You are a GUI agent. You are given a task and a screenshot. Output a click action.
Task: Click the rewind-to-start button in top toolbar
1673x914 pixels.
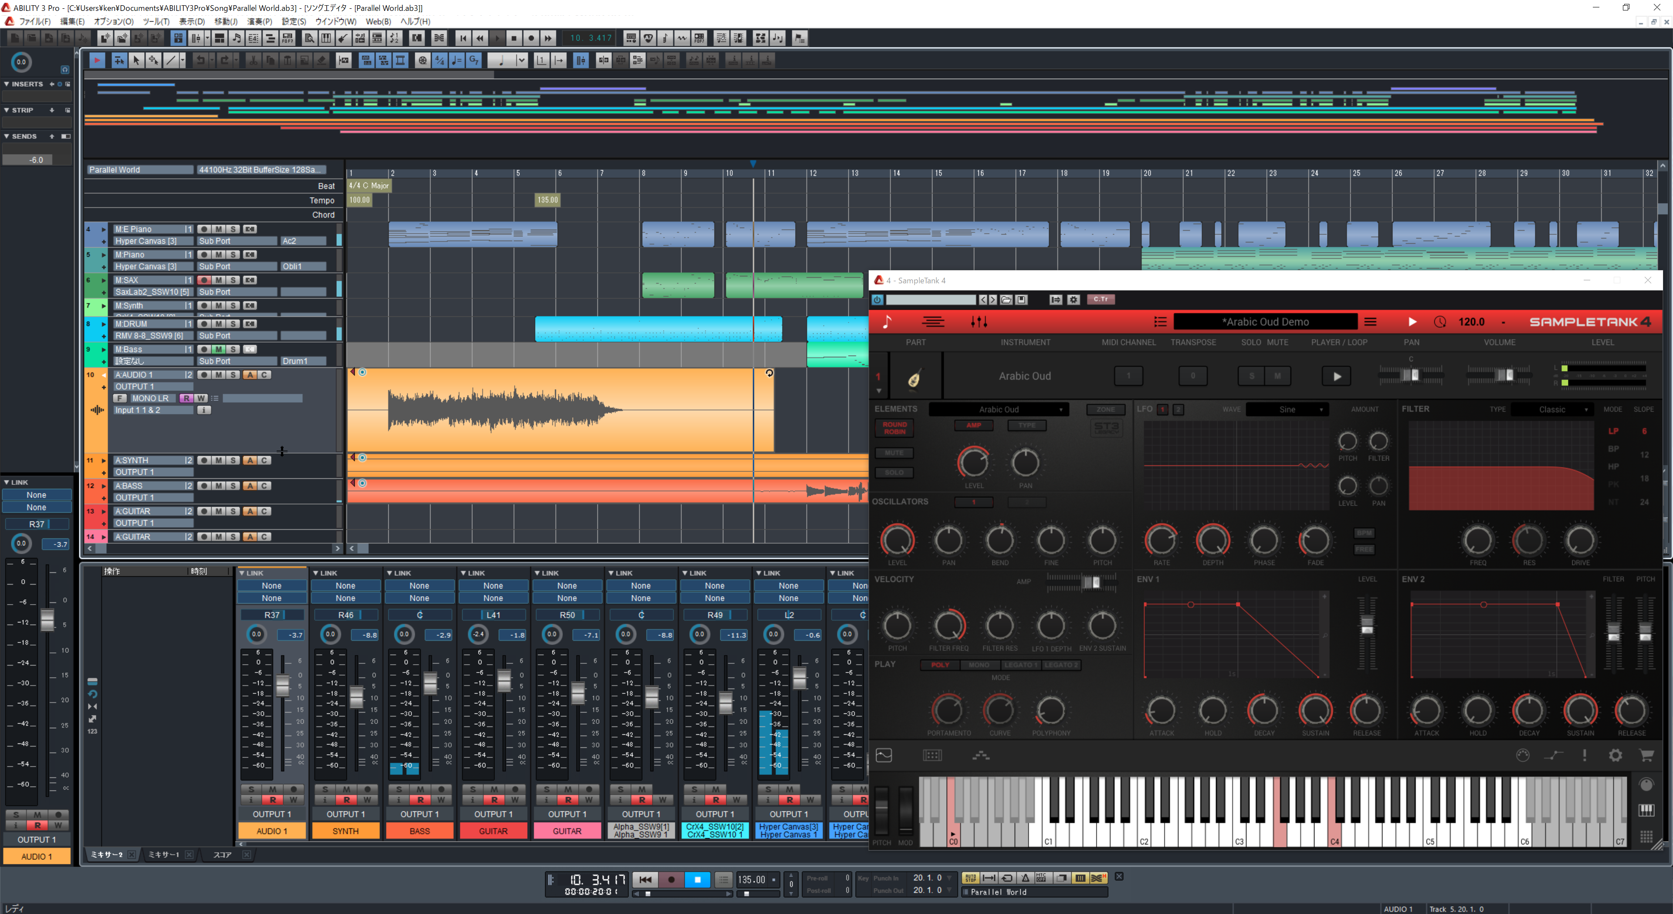[x=463, y=38]
